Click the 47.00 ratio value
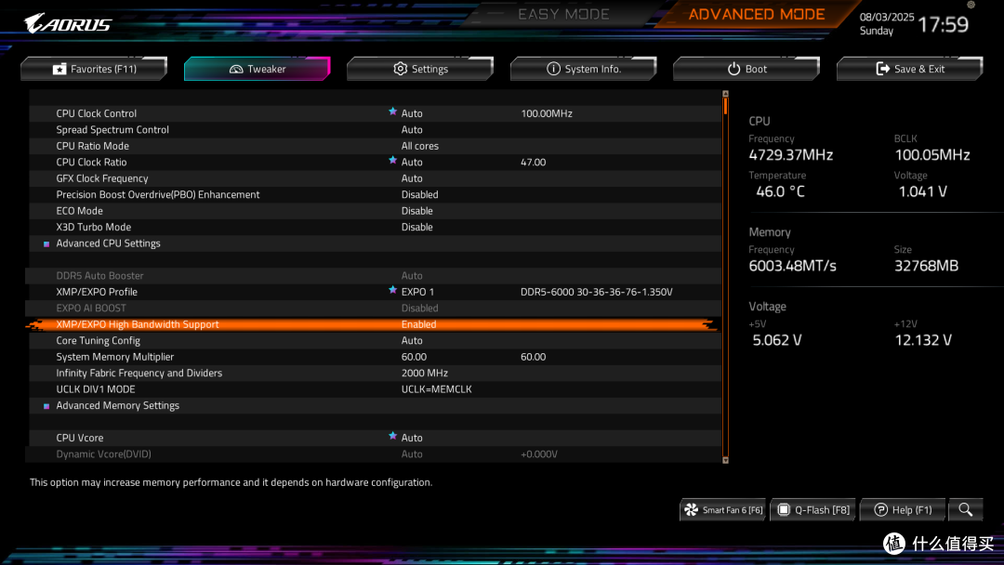 tap(533, 163)
